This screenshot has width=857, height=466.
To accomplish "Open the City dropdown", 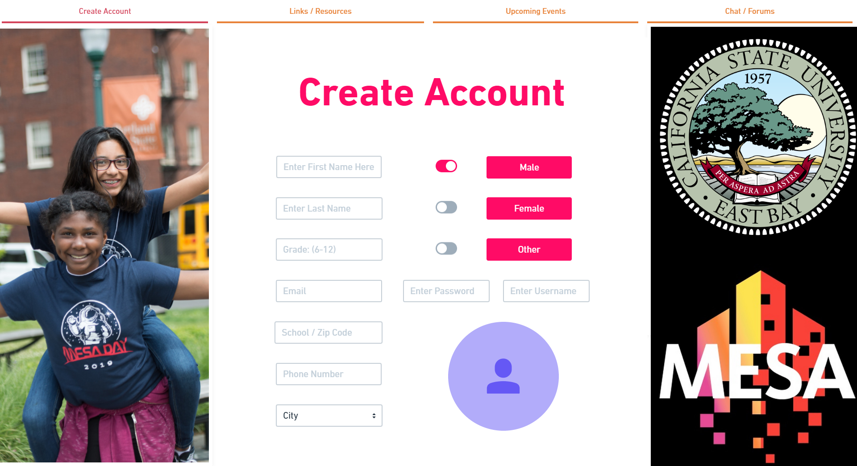I will (x=329, y=416).
